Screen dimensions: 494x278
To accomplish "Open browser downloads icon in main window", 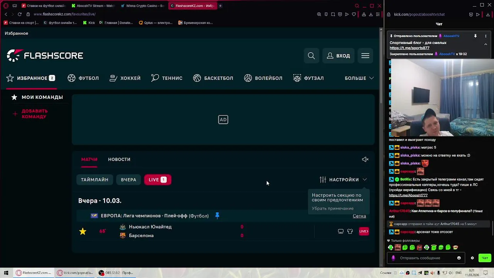I will click(x=371, y=14).
